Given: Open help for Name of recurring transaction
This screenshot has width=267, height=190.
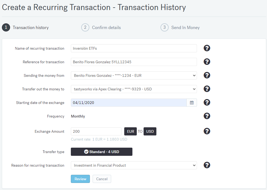Looking at the screenshot, I should (207, 48).
